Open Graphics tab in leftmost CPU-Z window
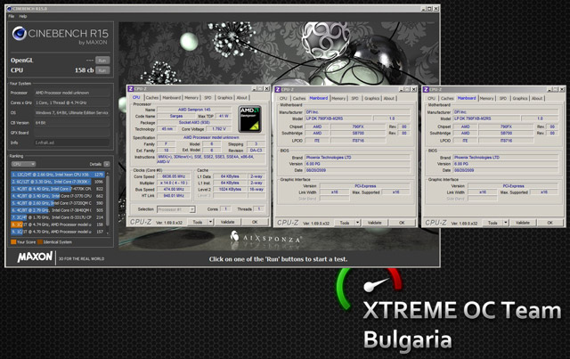The width and height of the screenshot is (570, 359). point(224,98)
